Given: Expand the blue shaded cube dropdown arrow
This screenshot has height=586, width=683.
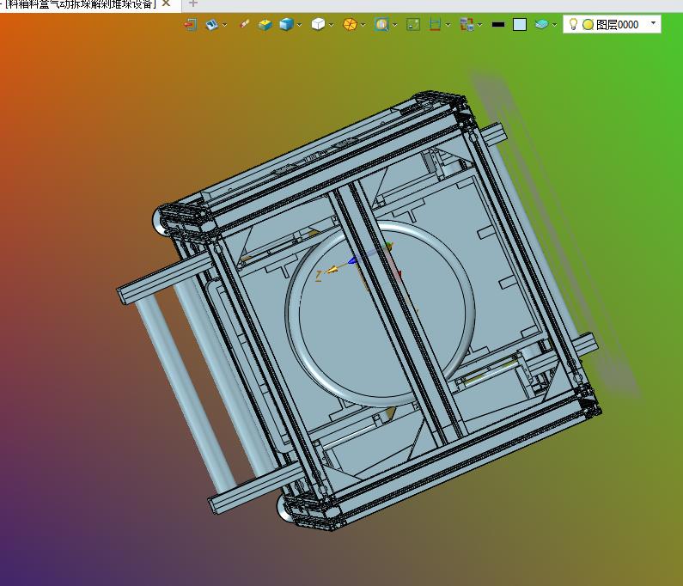Looking at the screenshot, I should [299, 25].
